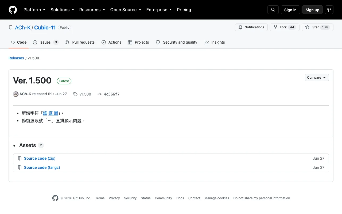Screen dimensions: 342x214
Task: Collapse the Assets section triangle
Action: click(x=14, y=146)
